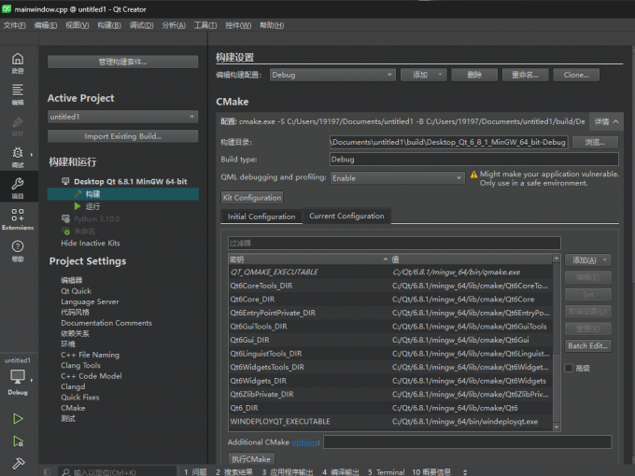
Task: Open the QML debugging Enable dropdown
Action: (397, 177)
